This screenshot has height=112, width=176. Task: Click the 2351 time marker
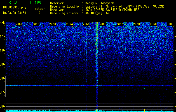19,24
